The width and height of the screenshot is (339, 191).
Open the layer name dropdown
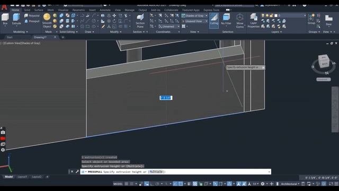(x=305, y=15)
